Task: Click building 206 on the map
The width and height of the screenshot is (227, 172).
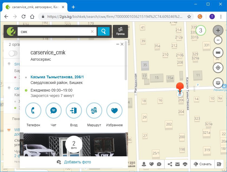Action: tap(181, 100)
